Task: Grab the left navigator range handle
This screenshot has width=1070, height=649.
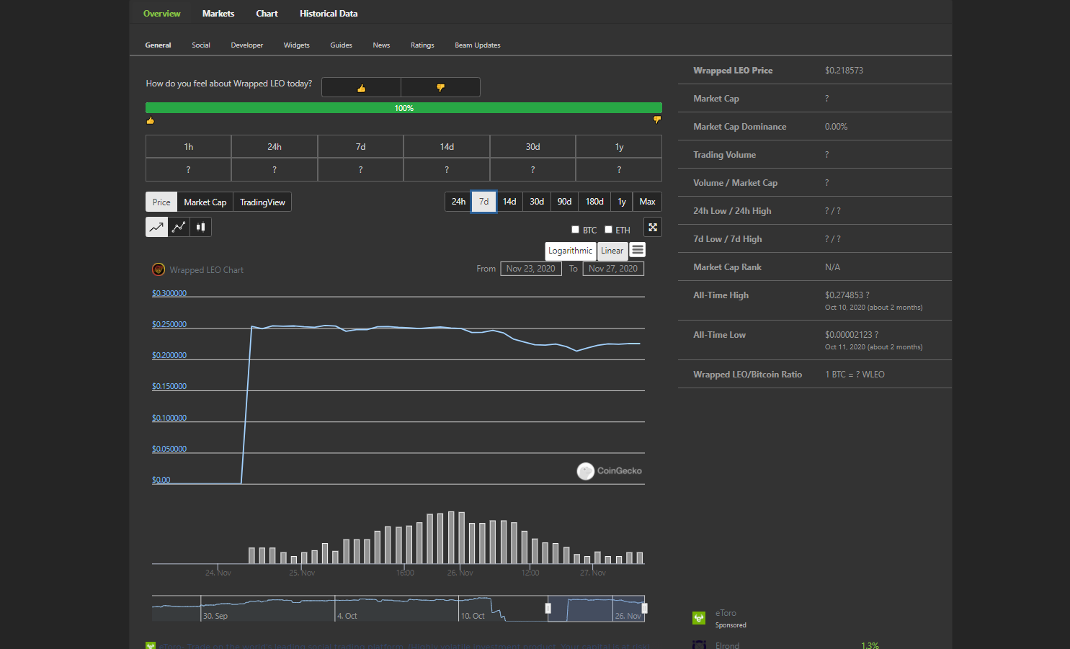Action: tap(548, 609)
